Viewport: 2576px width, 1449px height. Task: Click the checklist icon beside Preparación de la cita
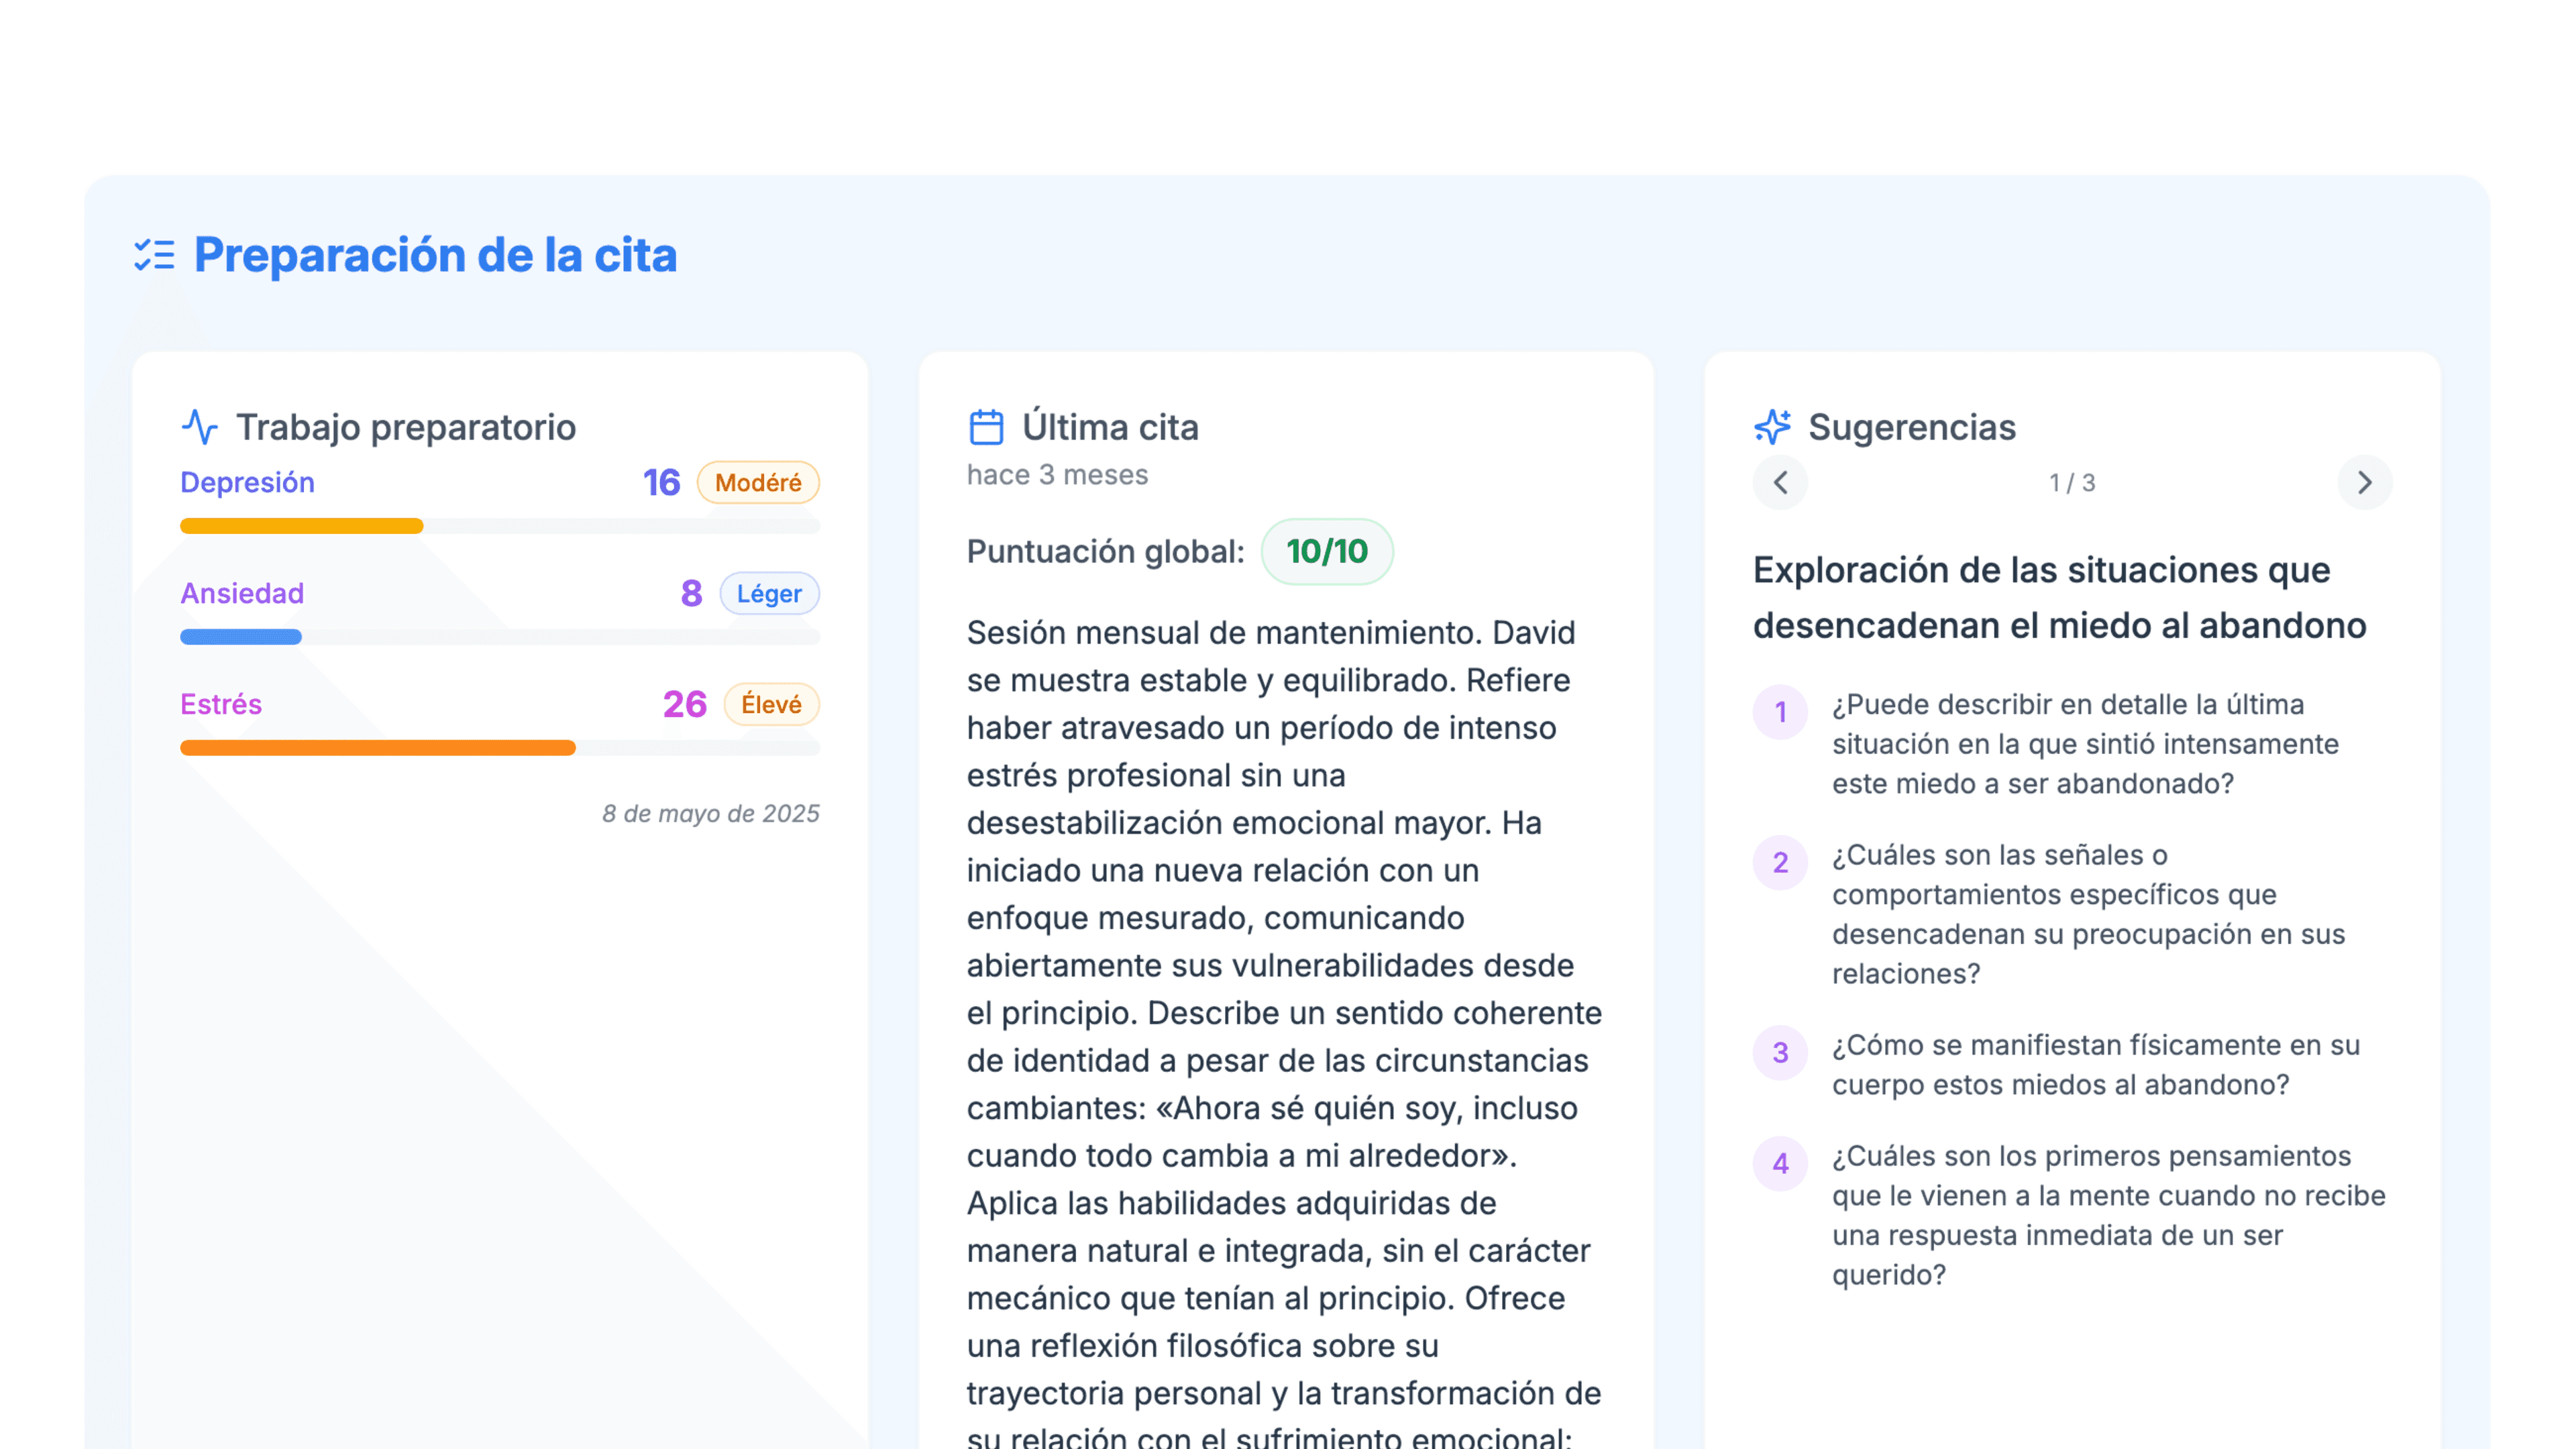coord(155,255)
